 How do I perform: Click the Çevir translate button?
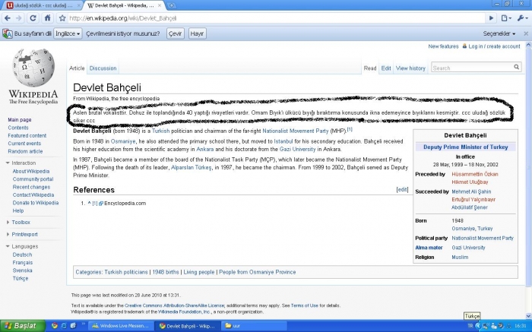tap(176, 33)
